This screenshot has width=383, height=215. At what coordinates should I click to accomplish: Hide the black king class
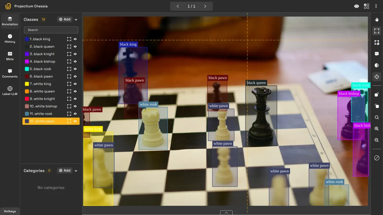tap(75, 39)
